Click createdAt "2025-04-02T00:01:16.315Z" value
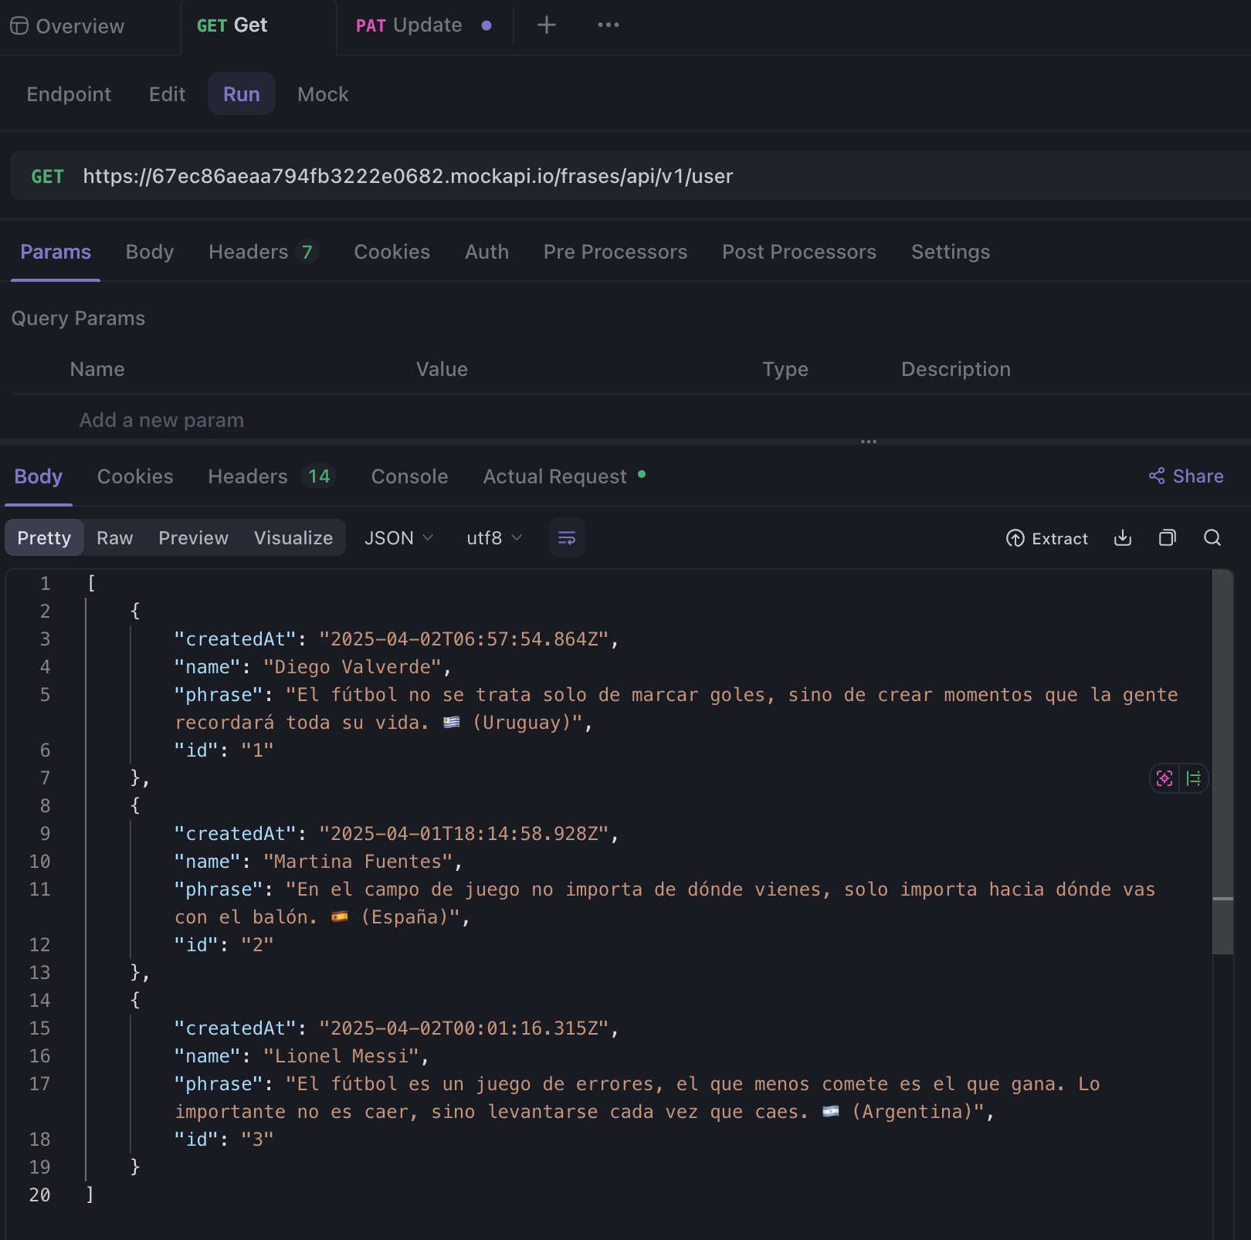 click(x=464, y=1028)
